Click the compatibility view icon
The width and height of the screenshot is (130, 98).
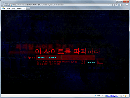[113, 5]
